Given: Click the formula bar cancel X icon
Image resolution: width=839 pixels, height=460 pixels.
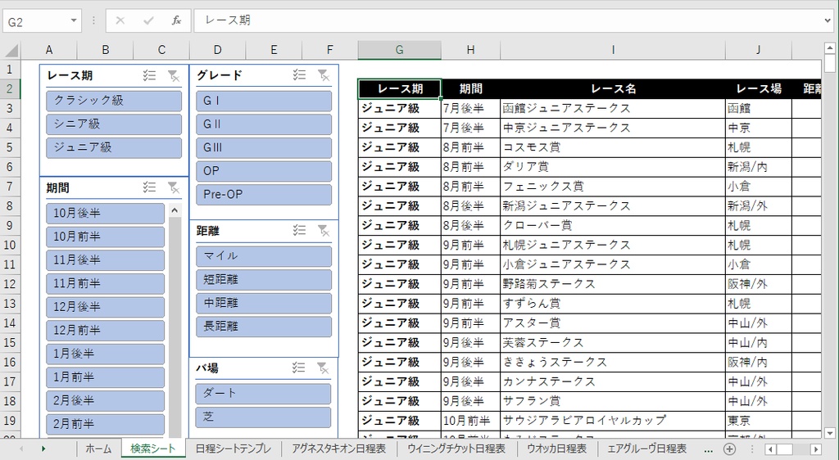Looking at the screenshot, I should [x=120, y=20].
